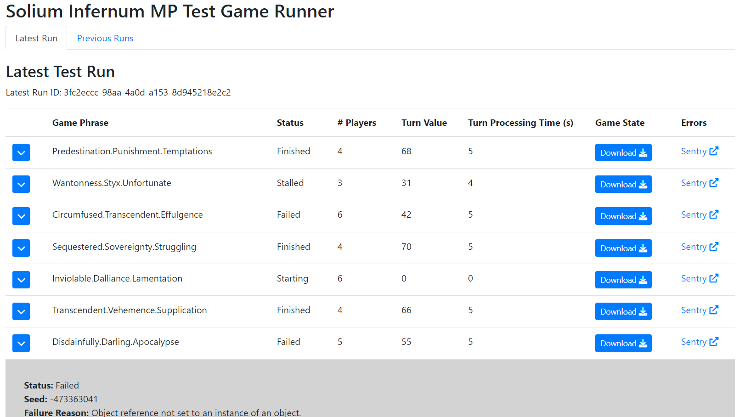Open the Previous Runs tab
The image size is (739, 417).
click(x=105, y=38)
